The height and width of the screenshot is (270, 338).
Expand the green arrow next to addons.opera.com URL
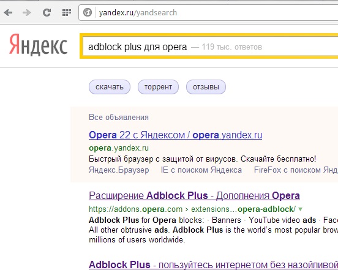point(300,209)
